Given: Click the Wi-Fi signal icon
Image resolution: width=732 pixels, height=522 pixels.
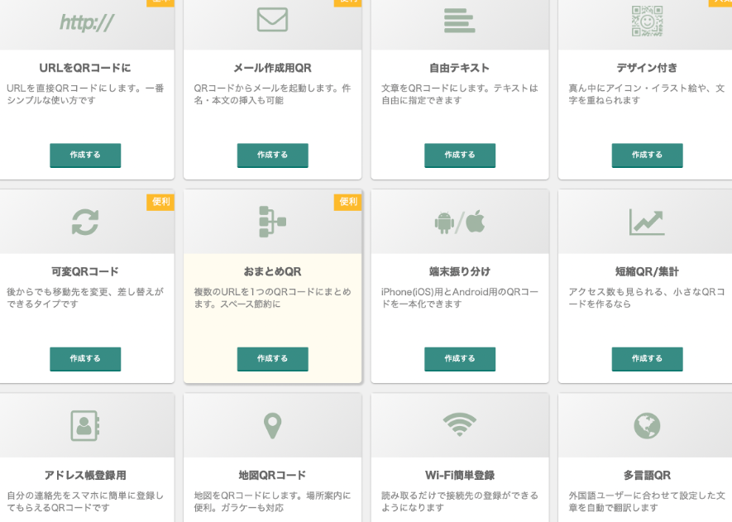Looking at the screenshot, I should (x=459, y=424).
